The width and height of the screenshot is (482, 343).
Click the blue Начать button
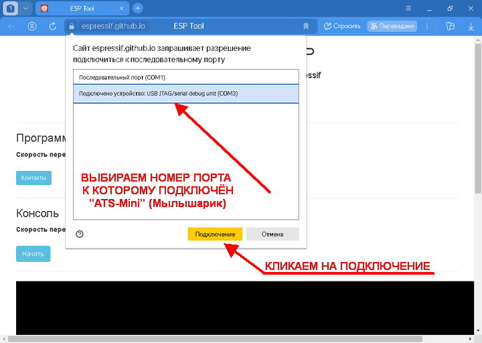33,254
